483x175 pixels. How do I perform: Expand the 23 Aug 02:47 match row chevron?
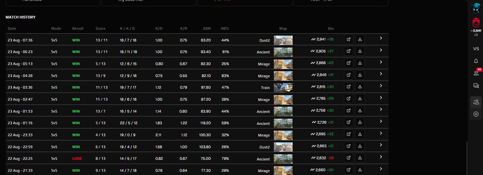[381, 98]
